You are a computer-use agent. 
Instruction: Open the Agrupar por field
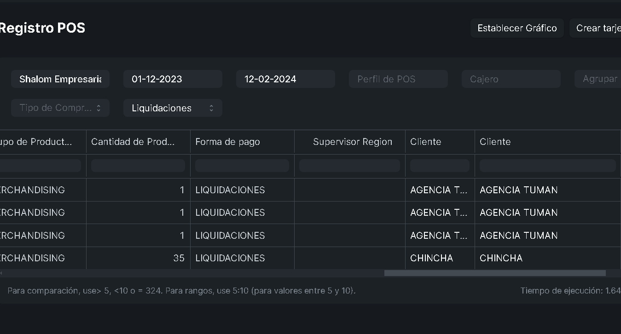pos(598,79)
